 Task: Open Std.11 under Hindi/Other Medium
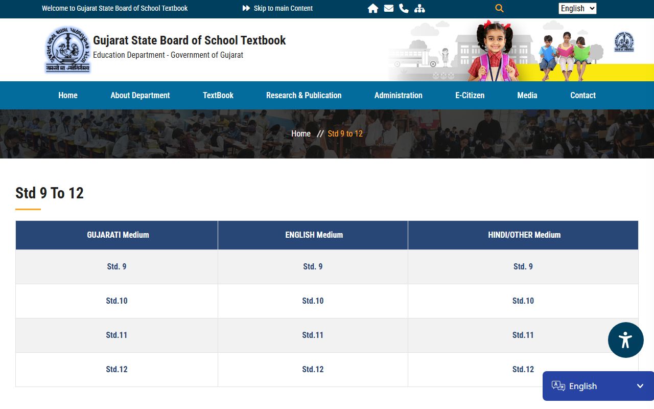tap(523, 335)
